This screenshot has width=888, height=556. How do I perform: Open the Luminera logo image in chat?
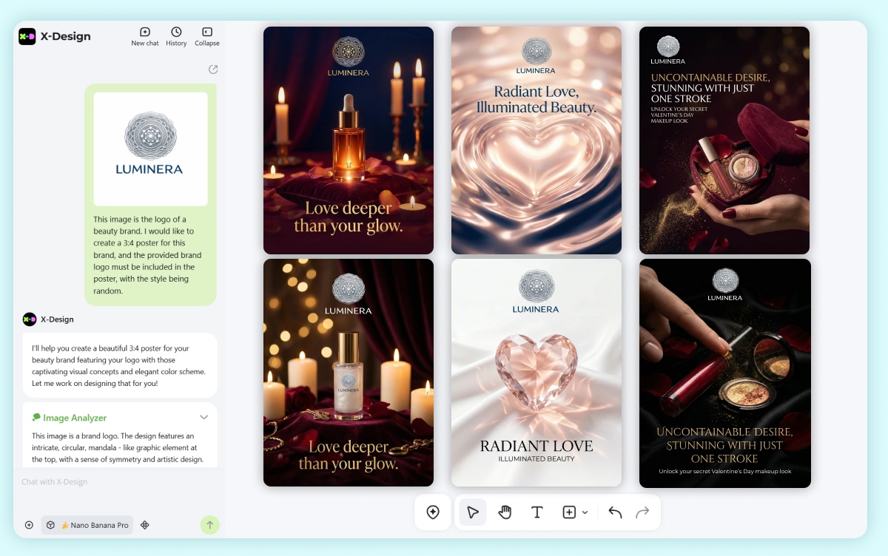pos(151,149)
